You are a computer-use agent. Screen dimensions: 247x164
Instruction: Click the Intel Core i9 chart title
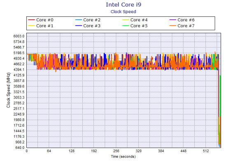123,5
